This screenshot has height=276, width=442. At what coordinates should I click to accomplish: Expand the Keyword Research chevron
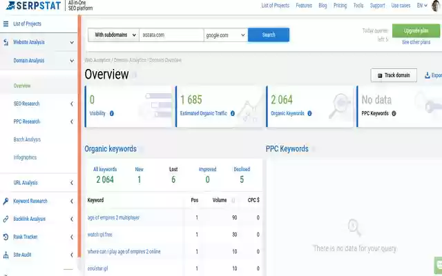[x=72, y=201]
